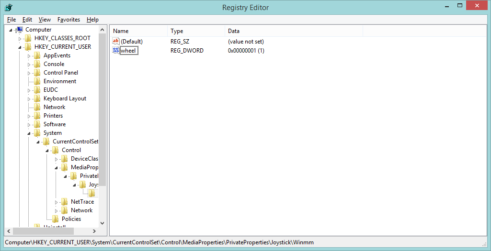Click the Control folder icon
Screen dimensions: 491x251
click(x=56, y=150)
